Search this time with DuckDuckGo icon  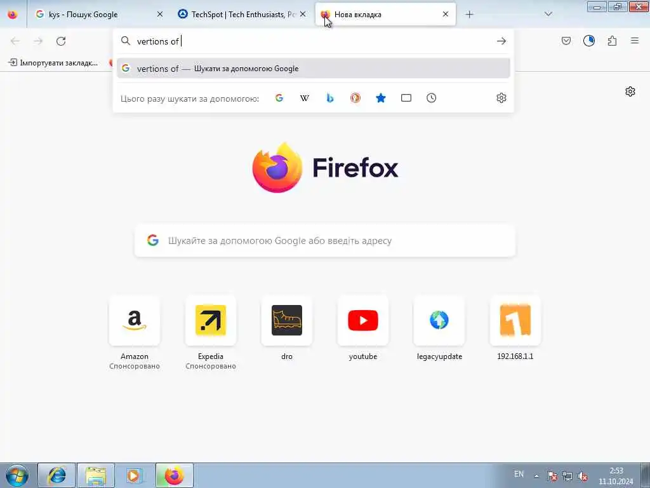click(355, 98)
